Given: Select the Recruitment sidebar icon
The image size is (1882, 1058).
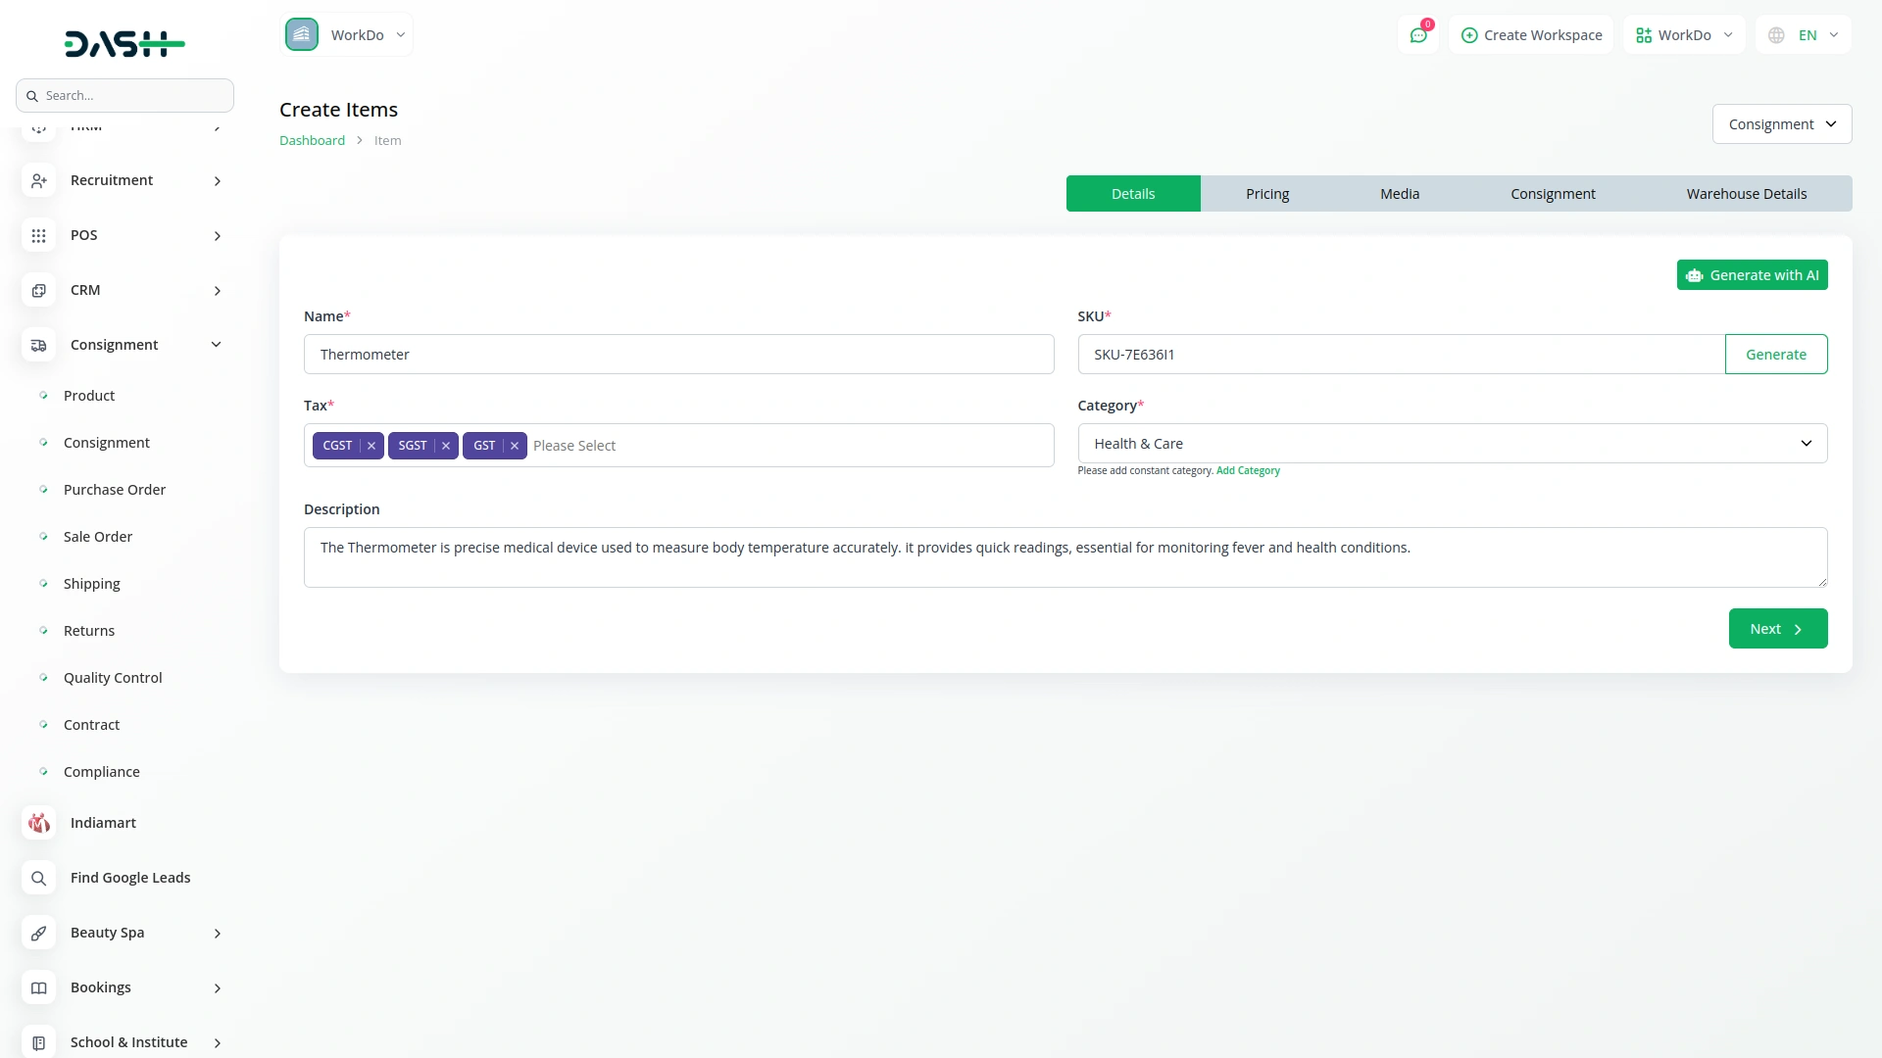Looking at the screenshot, I should [38, 180].
